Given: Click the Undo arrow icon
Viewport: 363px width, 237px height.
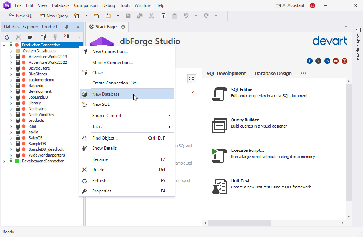Looking at the screenshot, I should (186, 16).
